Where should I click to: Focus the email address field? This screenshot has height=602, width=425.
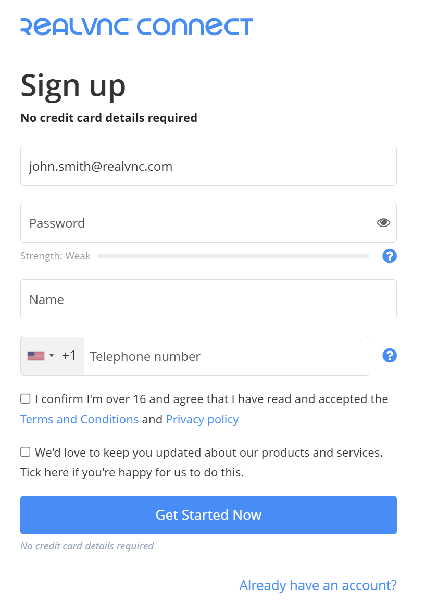(208, 166)
